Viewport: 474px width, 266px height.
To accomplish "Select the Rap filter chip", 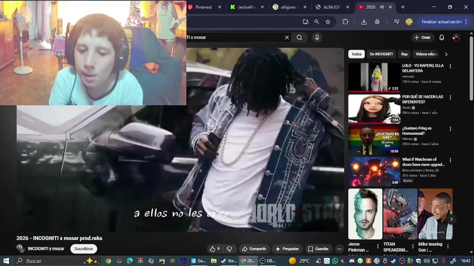I will click(x=405, y=54).
